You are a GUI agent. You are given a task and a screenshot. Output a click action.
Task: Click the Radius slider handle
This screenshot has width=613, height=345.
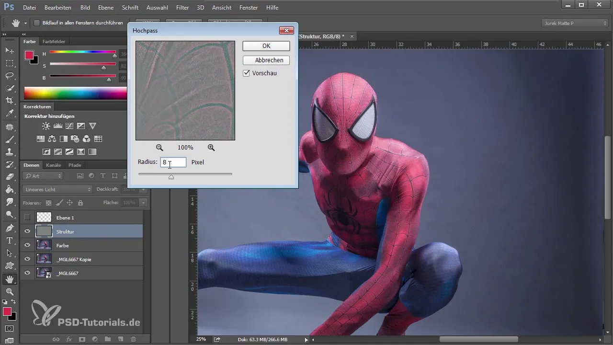click(171, 177)
